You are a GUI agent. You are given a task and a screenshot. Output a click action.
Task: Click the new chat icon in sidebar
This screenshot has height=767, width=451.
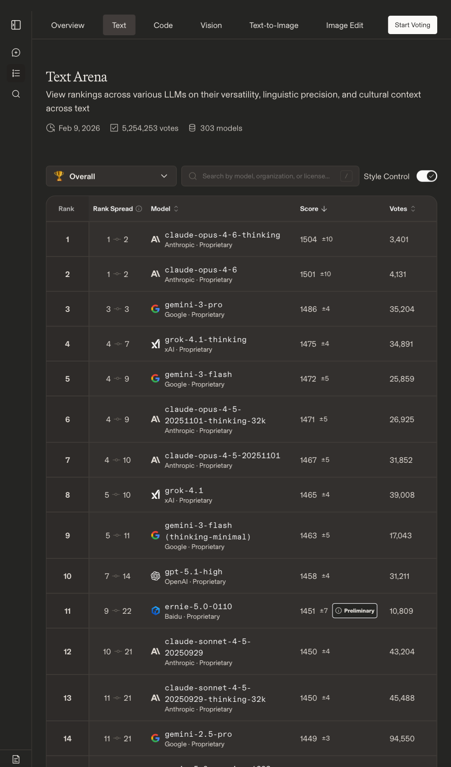pos(16,52)
